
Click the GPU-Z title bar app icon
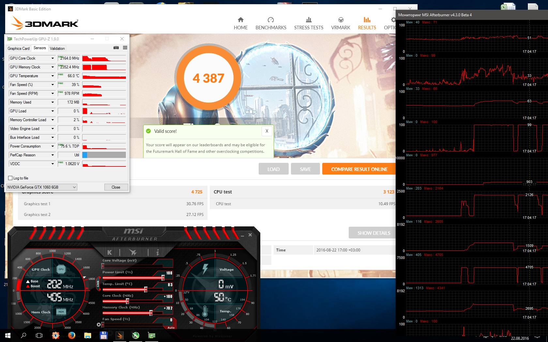(x=9, y=39)
